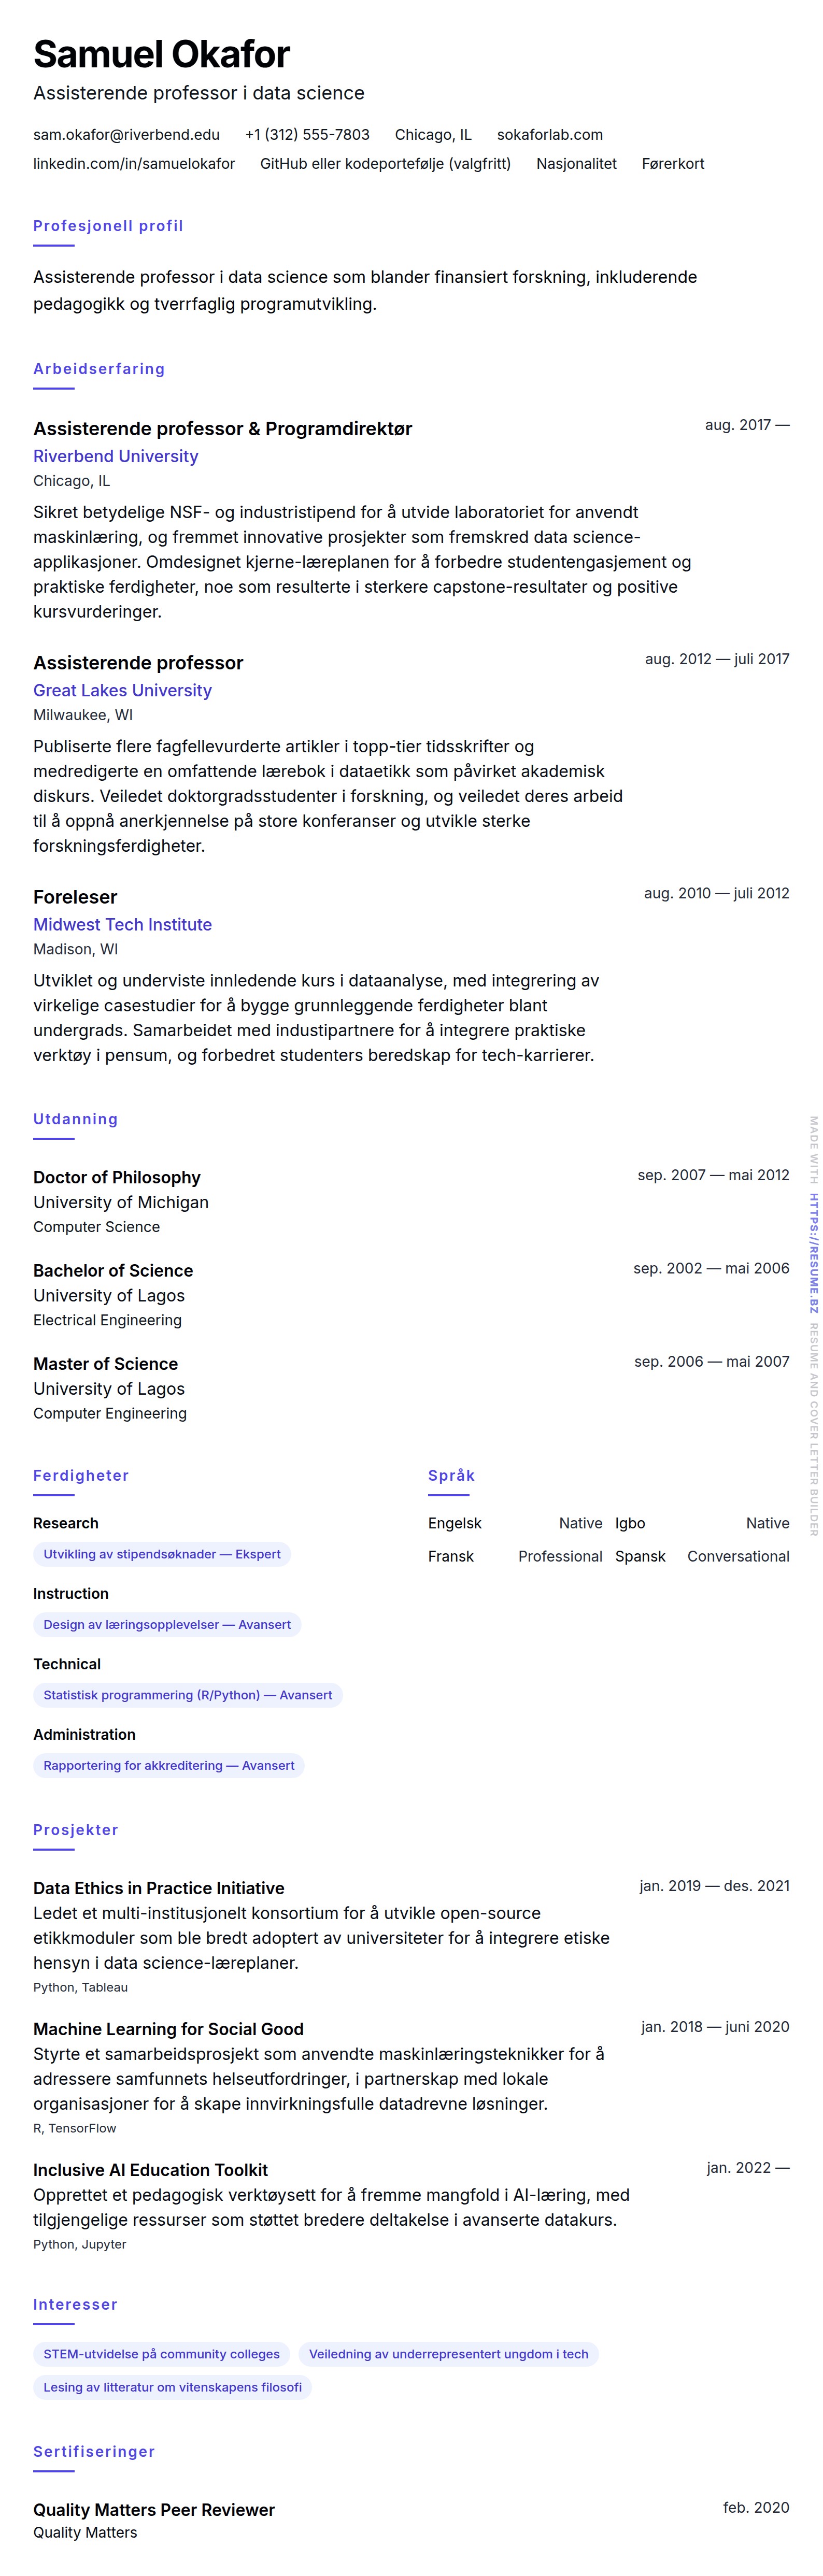The width and height of the screenshot is (823, 2576).
Task: Open the sokaforlab.com website link
Action: pyautogui.click(x=549, y=135)
